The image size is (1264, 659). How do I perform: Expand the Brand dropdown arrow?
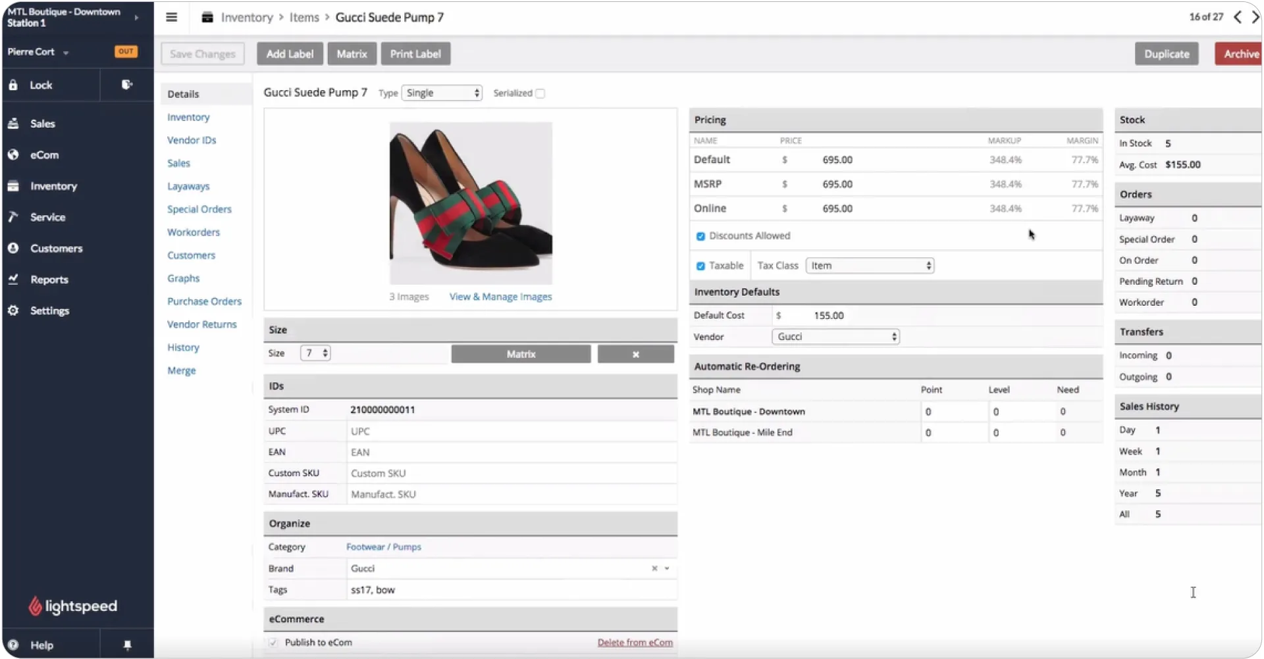667,568
